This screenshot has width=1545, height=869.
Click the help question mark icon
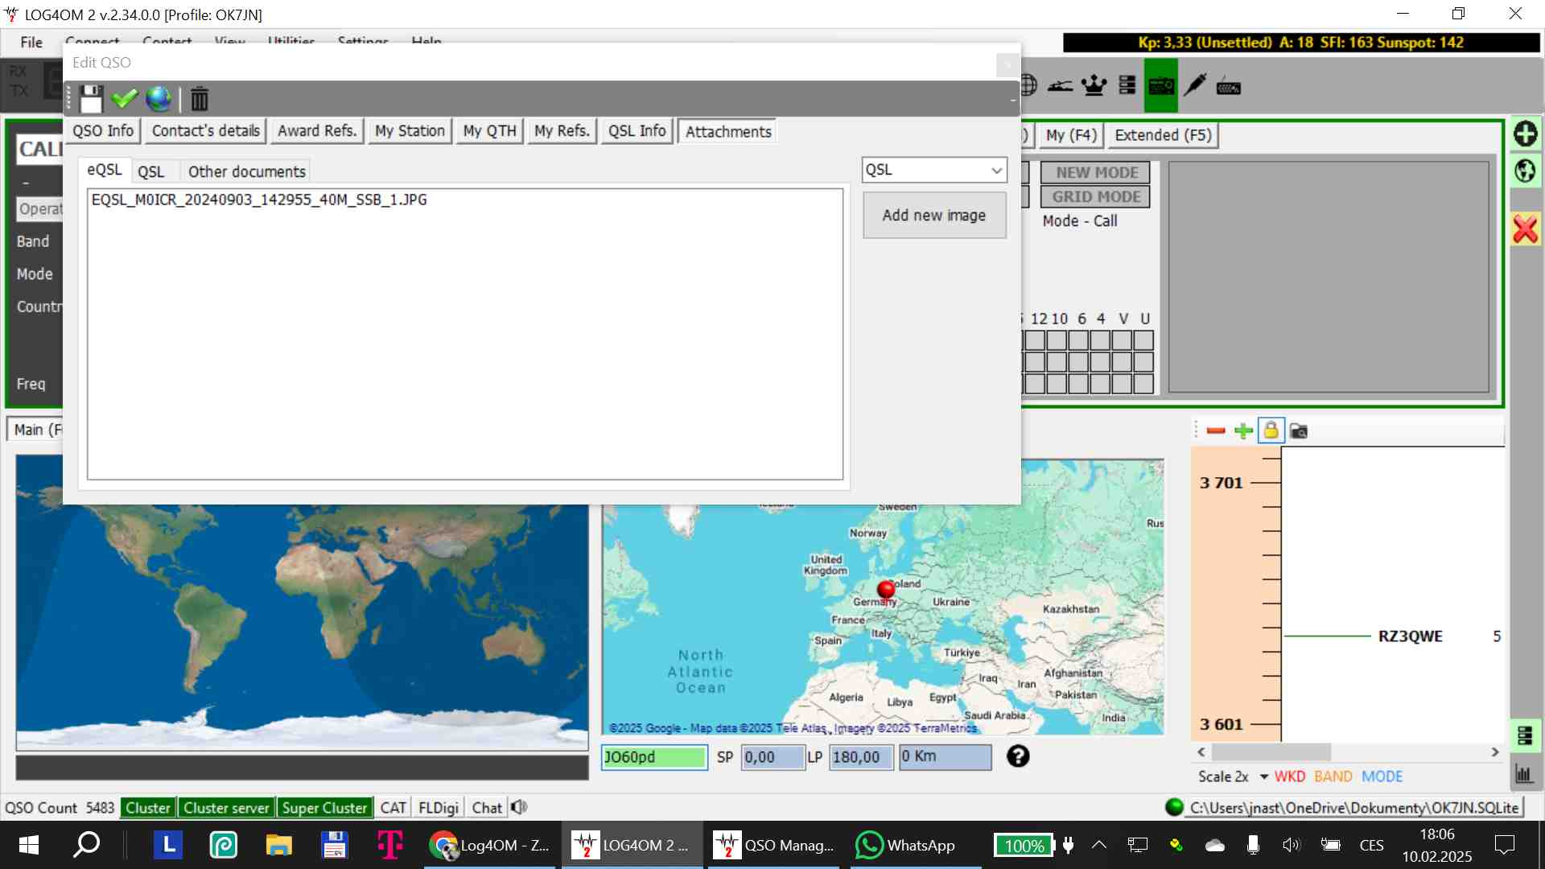1018,756
